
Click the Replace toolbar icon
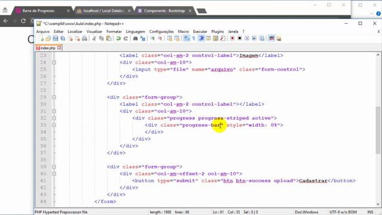pos(143,38)
